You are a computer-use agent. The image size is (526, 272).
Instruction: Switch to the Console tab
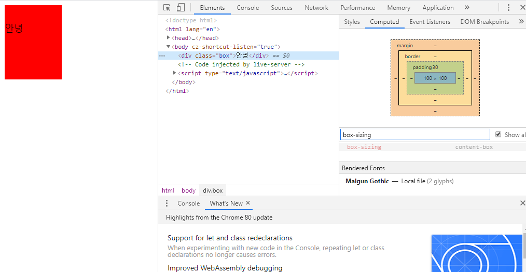(248, 7)
